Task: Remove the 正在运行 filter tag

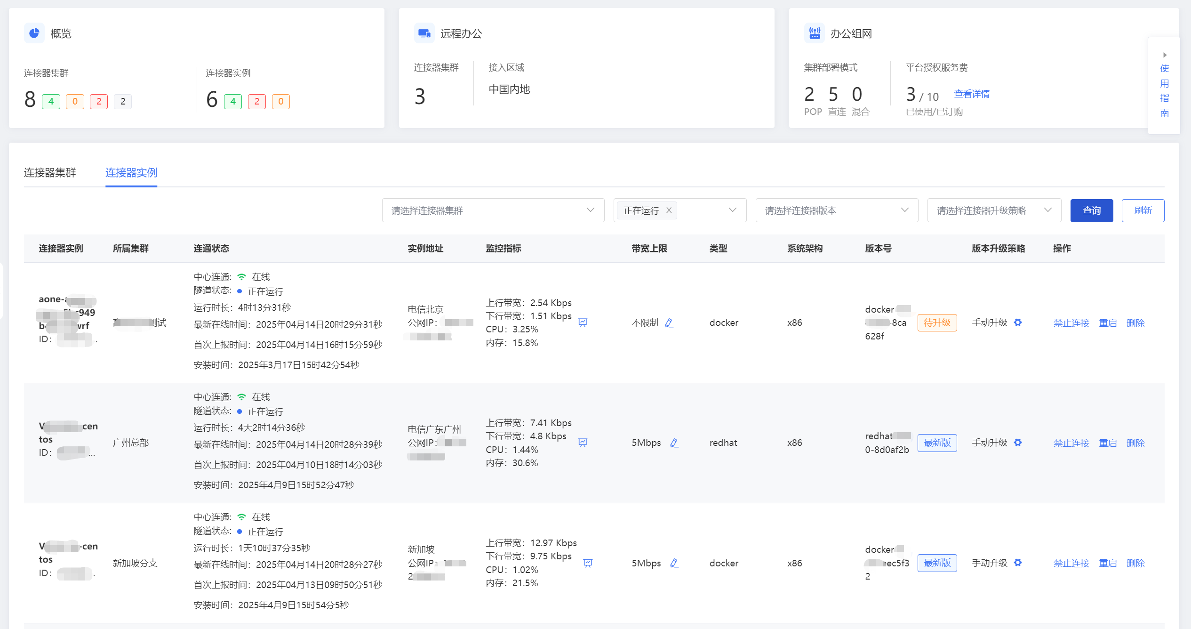Action: 669,210
